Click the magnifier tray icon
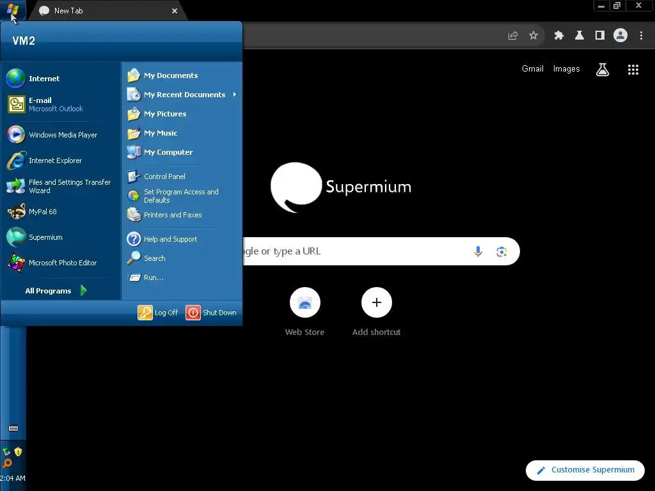 (x=6, y=464)
